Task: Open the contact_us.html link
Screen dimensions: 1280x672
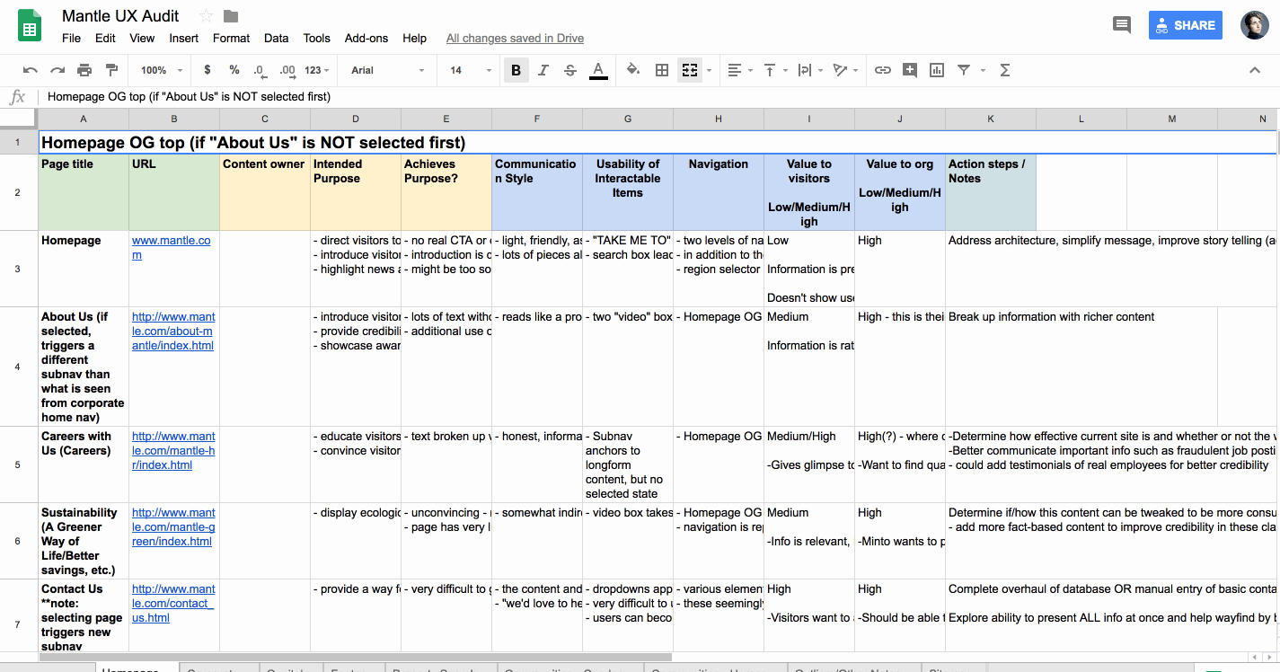Action: pyautogui.click(x=173, y=603)
